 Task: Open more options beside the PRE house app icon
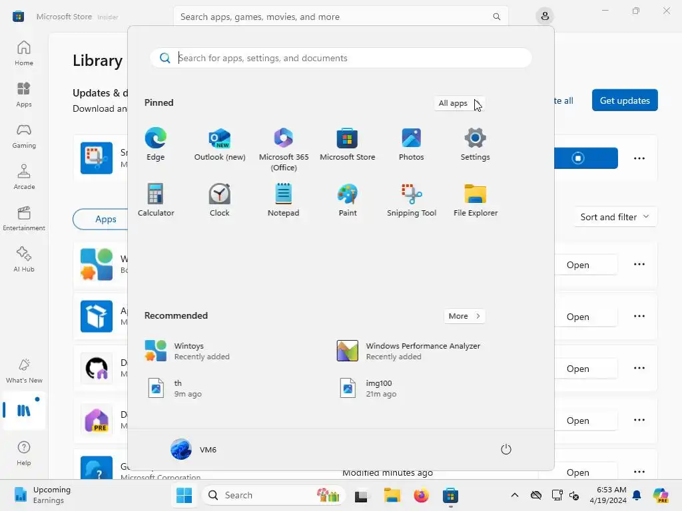[x=639, y=420]
